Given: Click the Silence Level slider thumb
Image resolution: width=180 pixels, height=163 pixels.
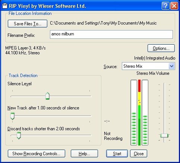Looking at the screenshot, I should click(47, 96).
